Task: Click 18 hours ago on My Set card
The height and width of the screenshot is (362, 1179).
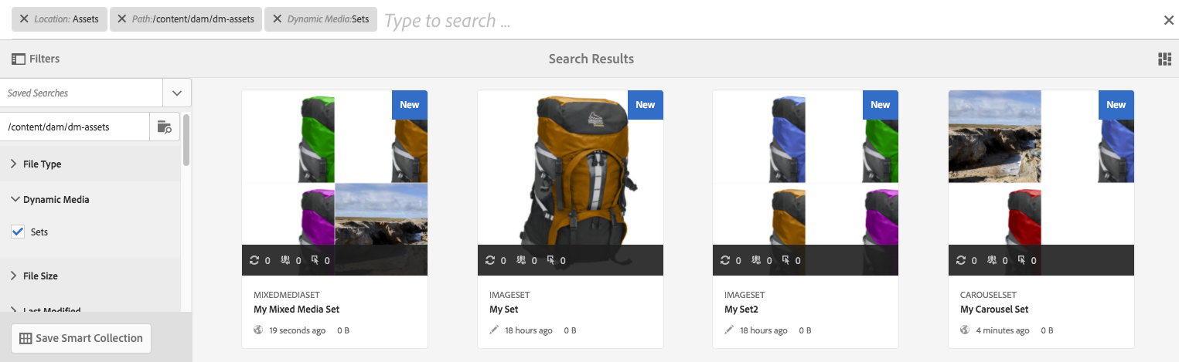Action: click(x=529, y=330)
